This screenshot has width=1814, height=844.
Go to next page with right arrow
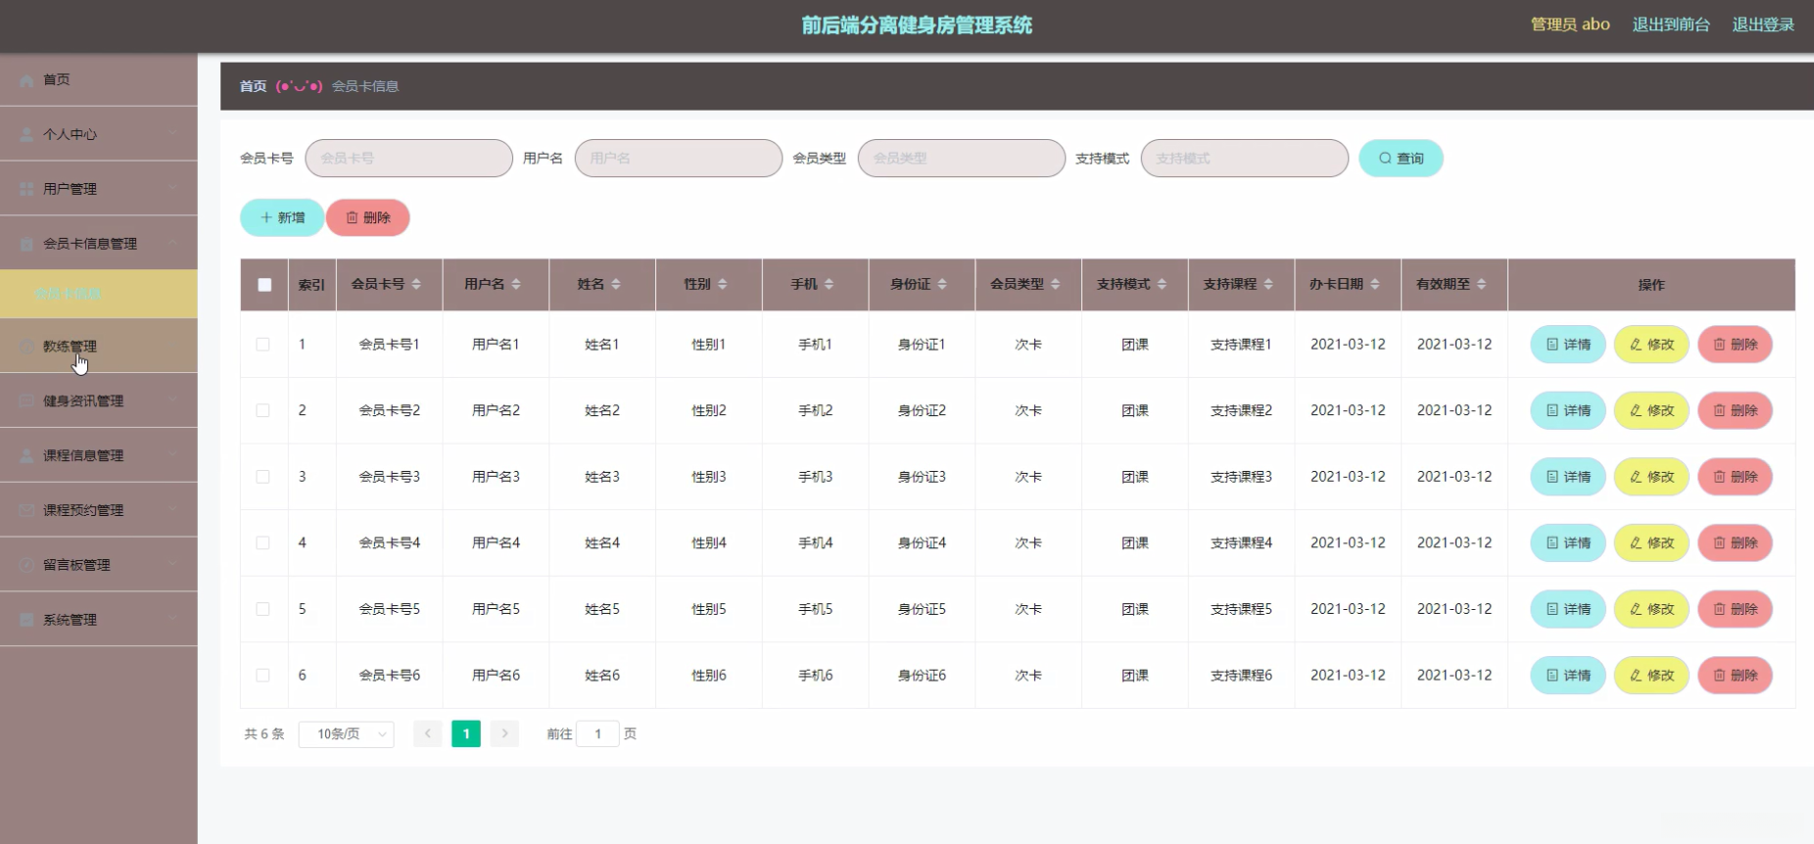pyautogui.click(x=504, y=733)
